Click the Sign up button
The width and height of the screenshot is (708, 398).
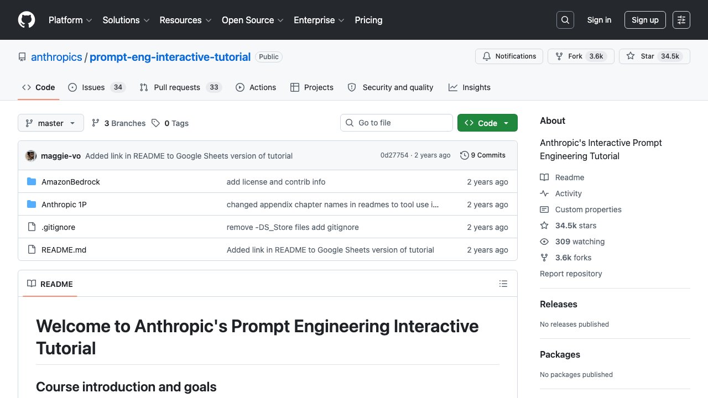pos(645,20)
